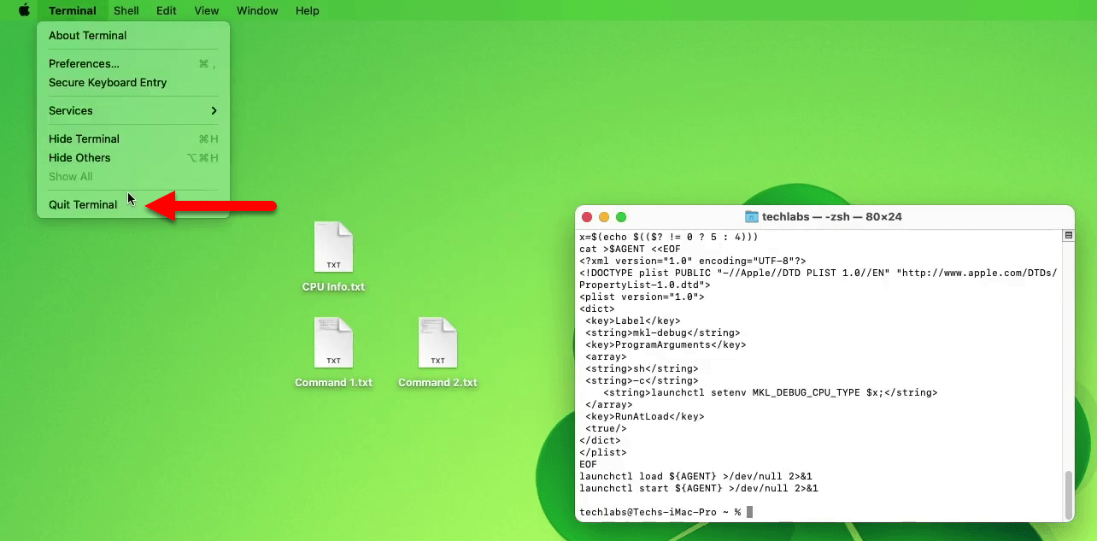Zoom the Terminal window with green button

click(621, 217)
